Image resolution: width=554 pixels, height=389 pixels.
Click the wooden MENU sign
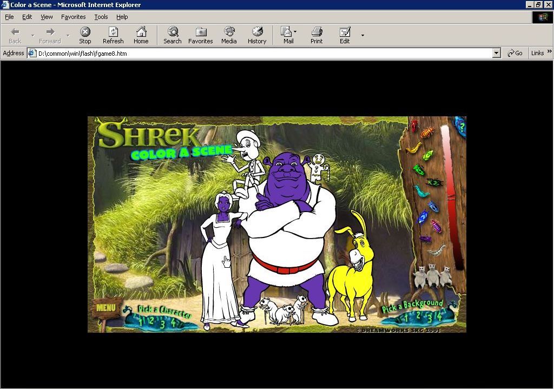point(106,308)
